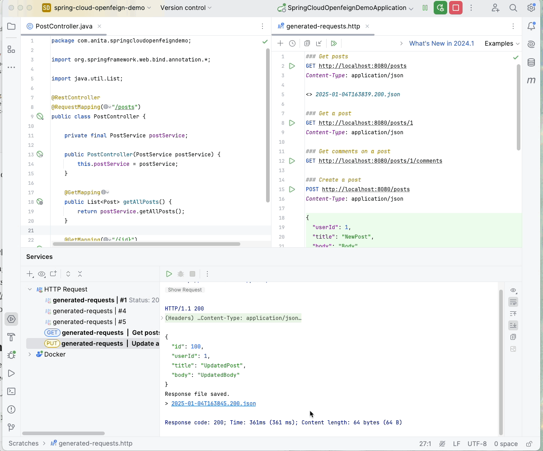
Task: Collapse all nodes in Services tree
Action: click(80, 274)
